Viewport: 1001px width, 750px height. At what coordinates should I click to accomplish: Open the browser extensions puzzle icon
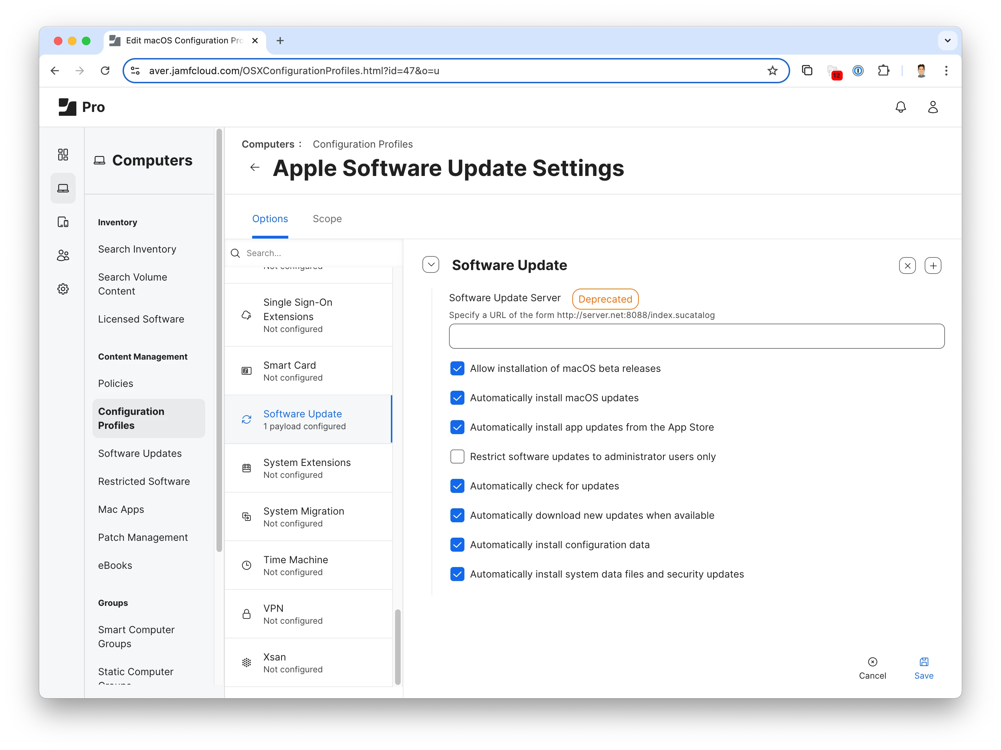883,71
